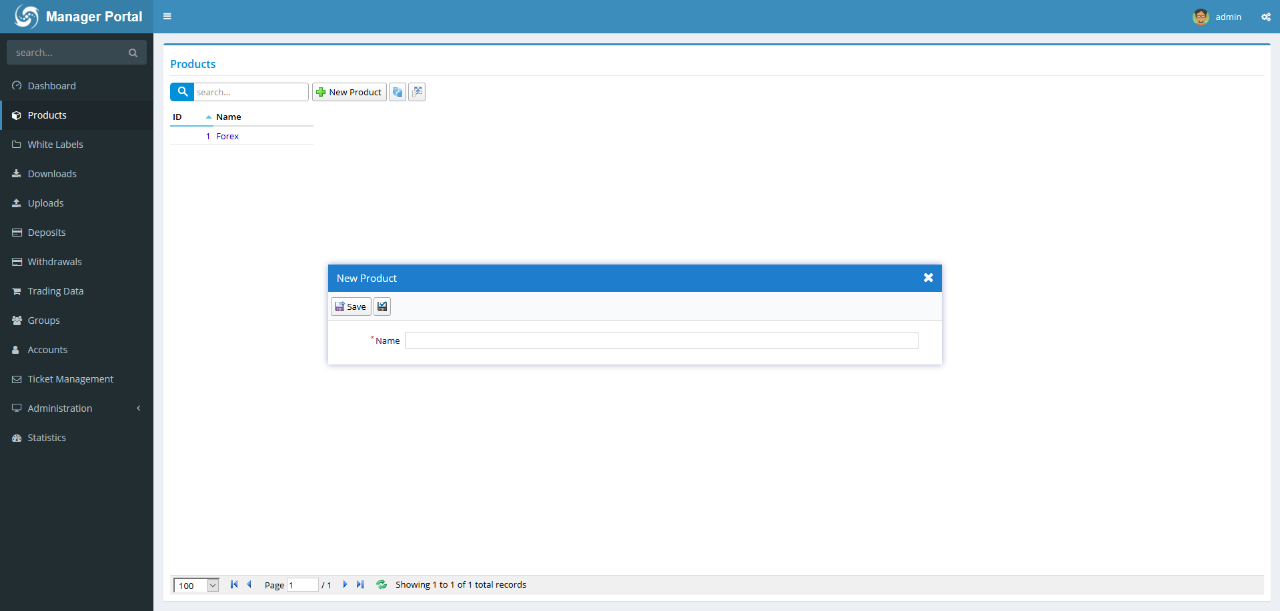The image size is (1280, 611).
Task: Open Ticket Management in the sidebar
Action: coord(70,379)
